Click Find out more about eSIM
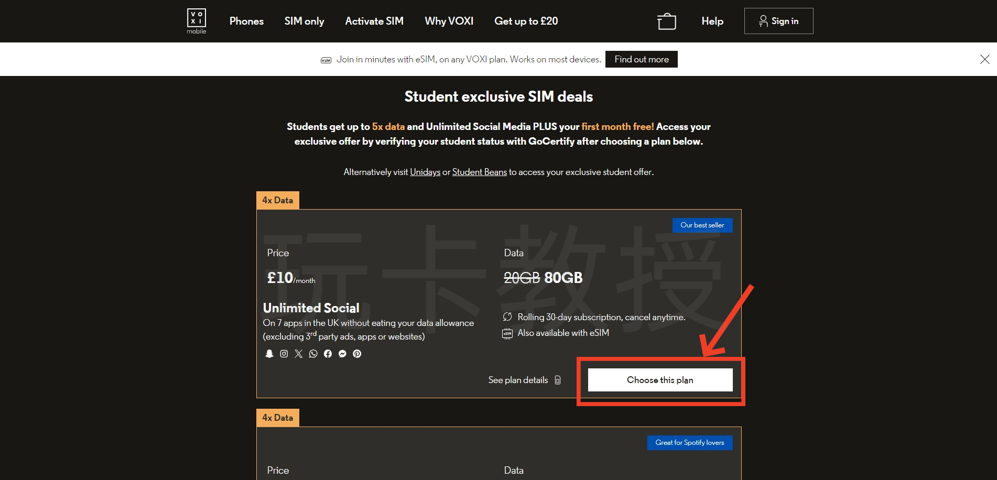 click(641, 59)
